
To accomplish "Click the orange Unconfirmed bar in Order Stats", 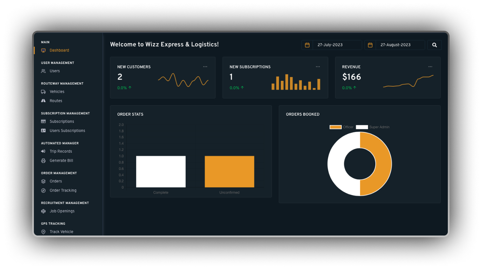I will pyautogui.click(x=229, y=172).
